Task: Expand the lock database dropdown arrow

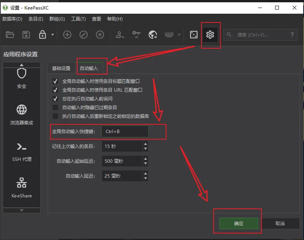Action: (52, 35)
